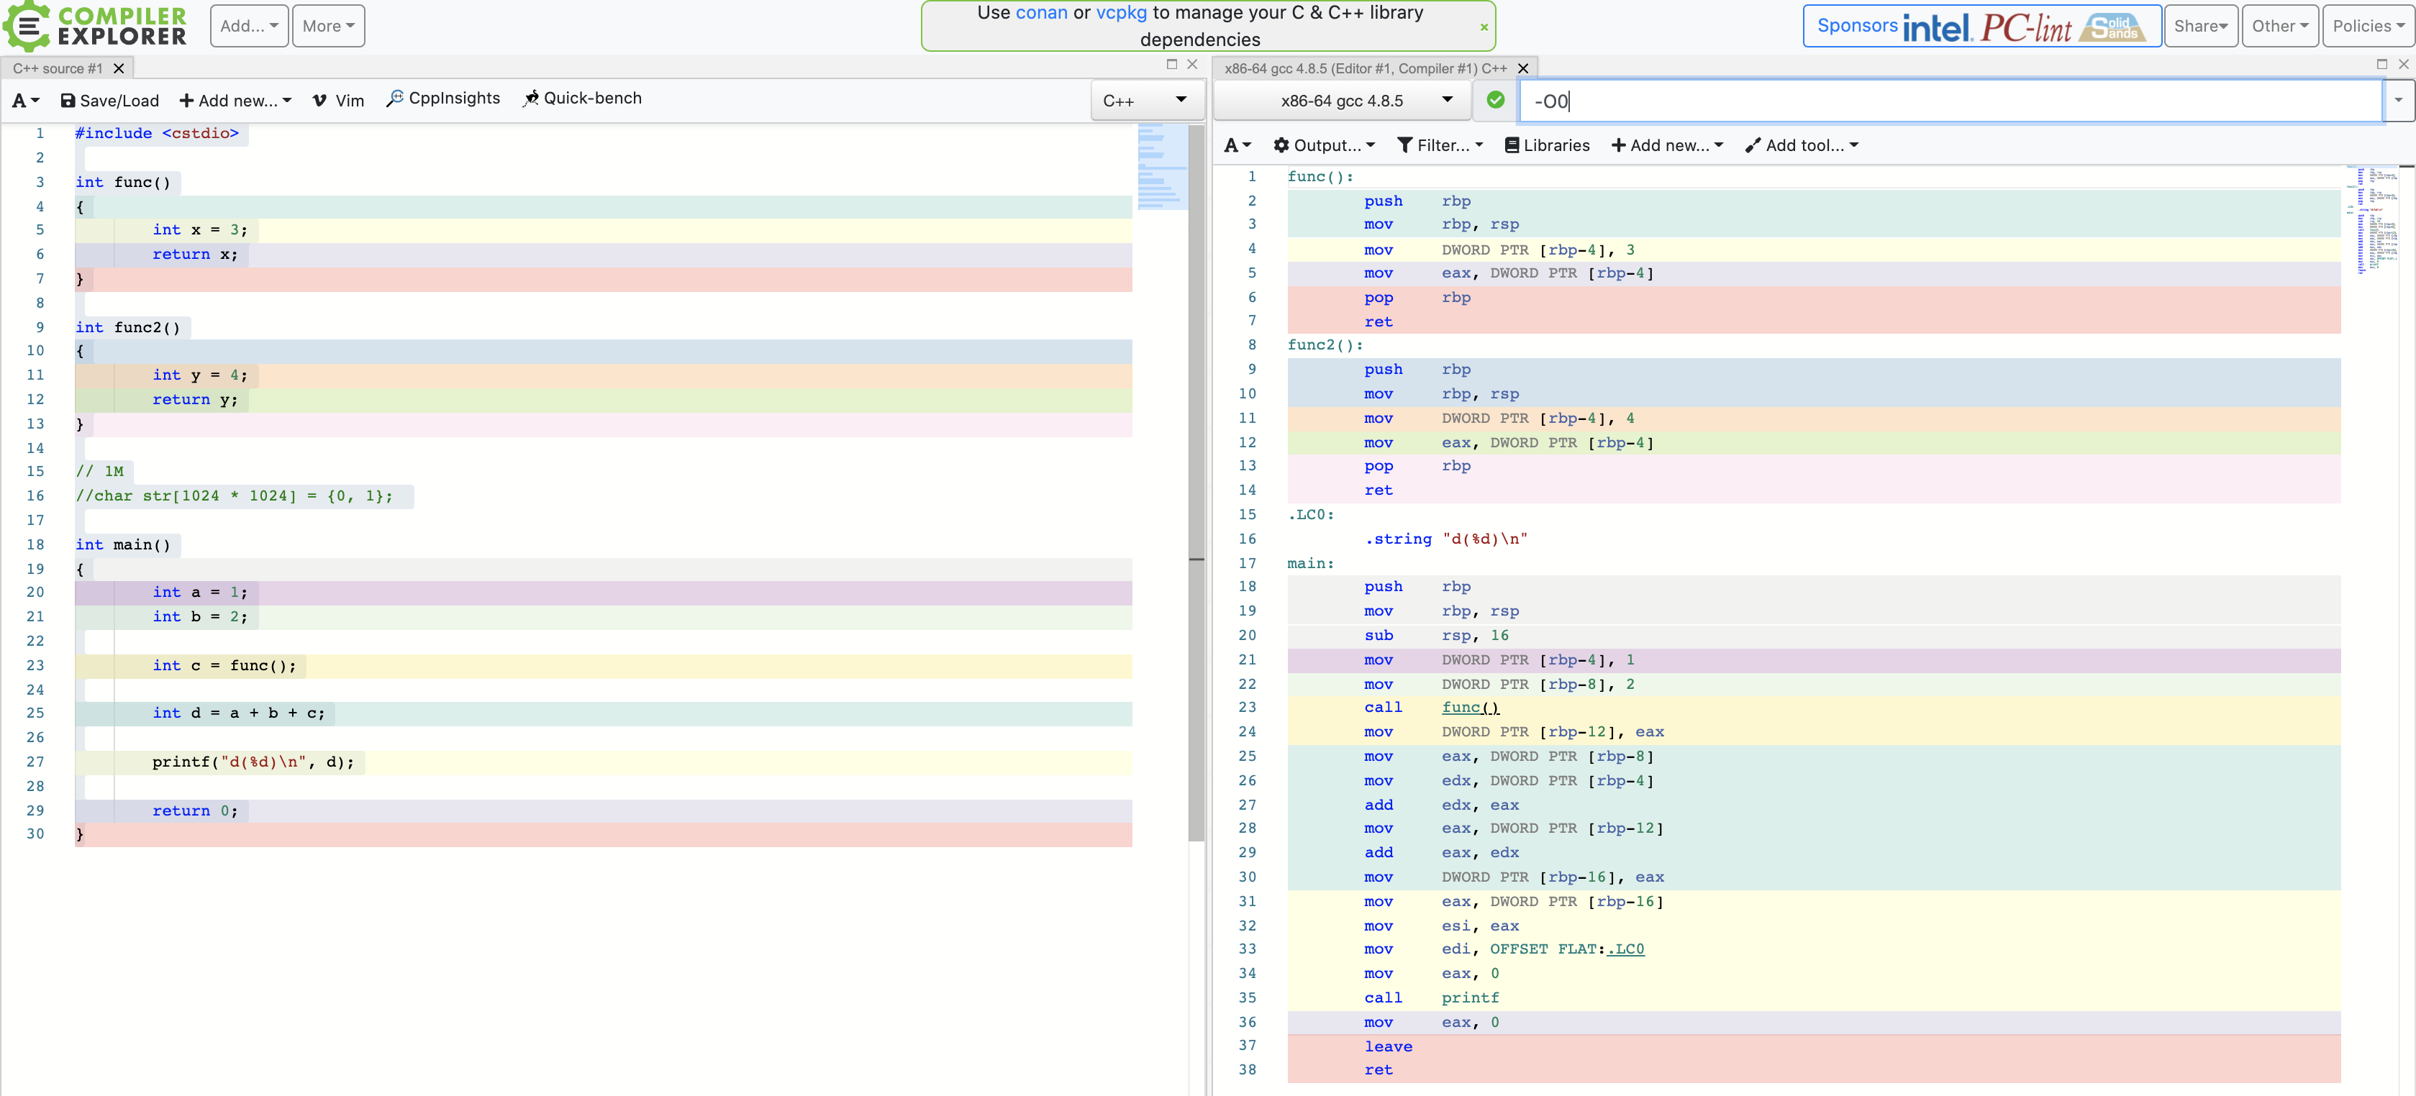Click 'sub rsp, 16' on assembly line 20
Viewport: 2416px width, 1096px height.
(1436, 636)
